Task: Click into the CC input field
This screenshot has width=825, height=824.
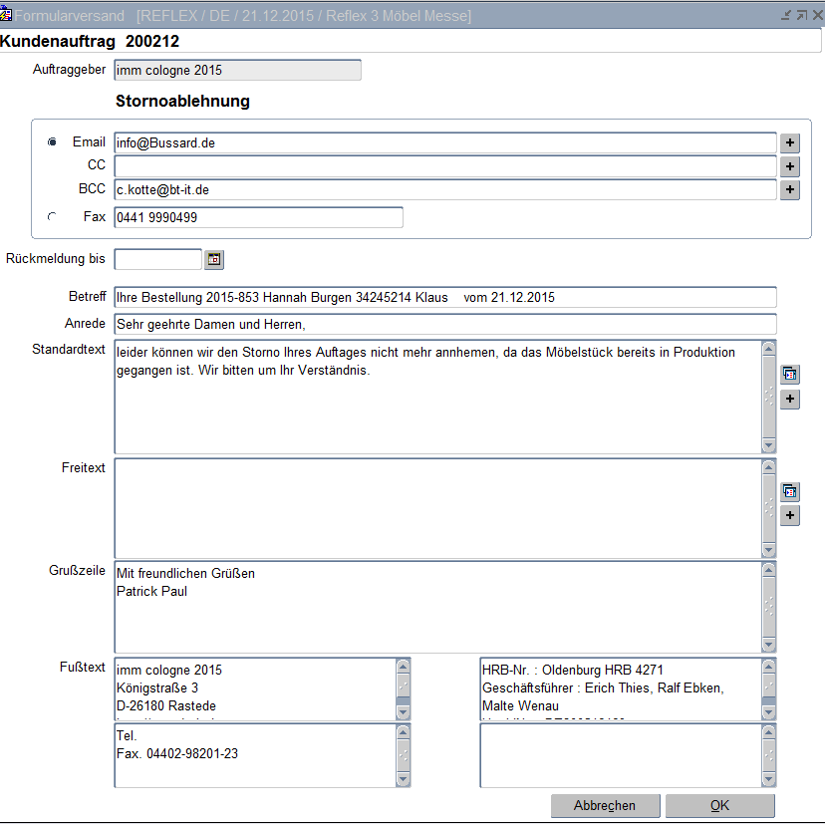Action: [x=444, y=166]
